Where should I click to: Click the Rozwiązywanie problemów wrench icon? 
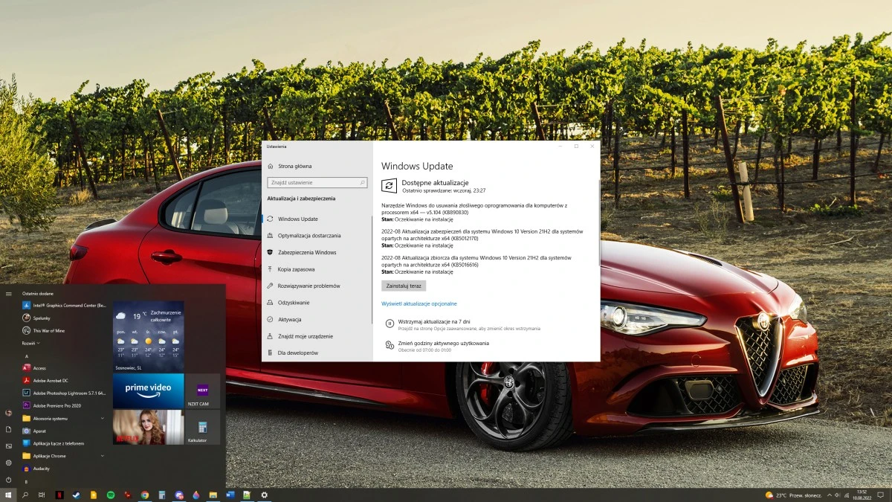click(274, 286)
